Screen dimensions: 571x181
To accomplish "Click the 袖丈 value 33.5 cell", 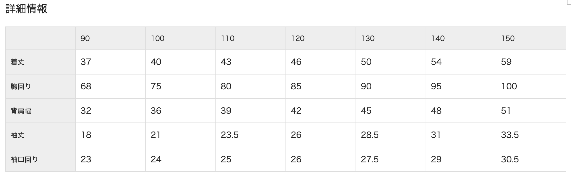I will [x=531, y=135].
